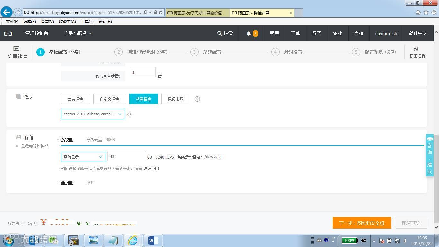Expand 产品与服务 dropdown

78,33
